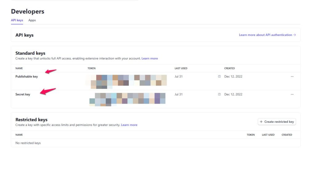
Task: Follow Learn more link under Restricted keys
Action: tap(129, 125)
